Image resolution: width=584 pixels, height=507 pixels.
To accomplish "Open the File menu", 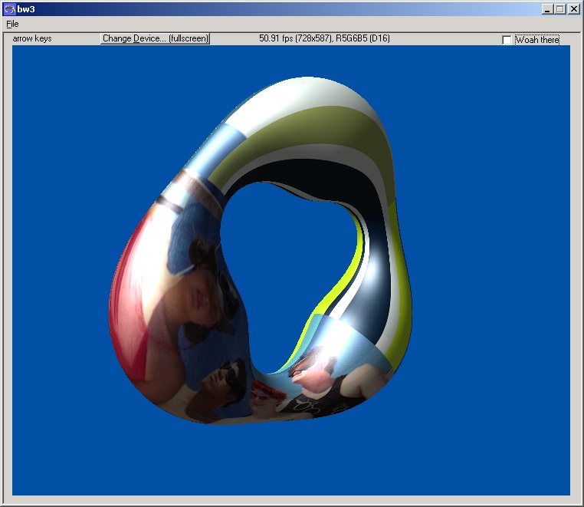I will click(12, 24).
